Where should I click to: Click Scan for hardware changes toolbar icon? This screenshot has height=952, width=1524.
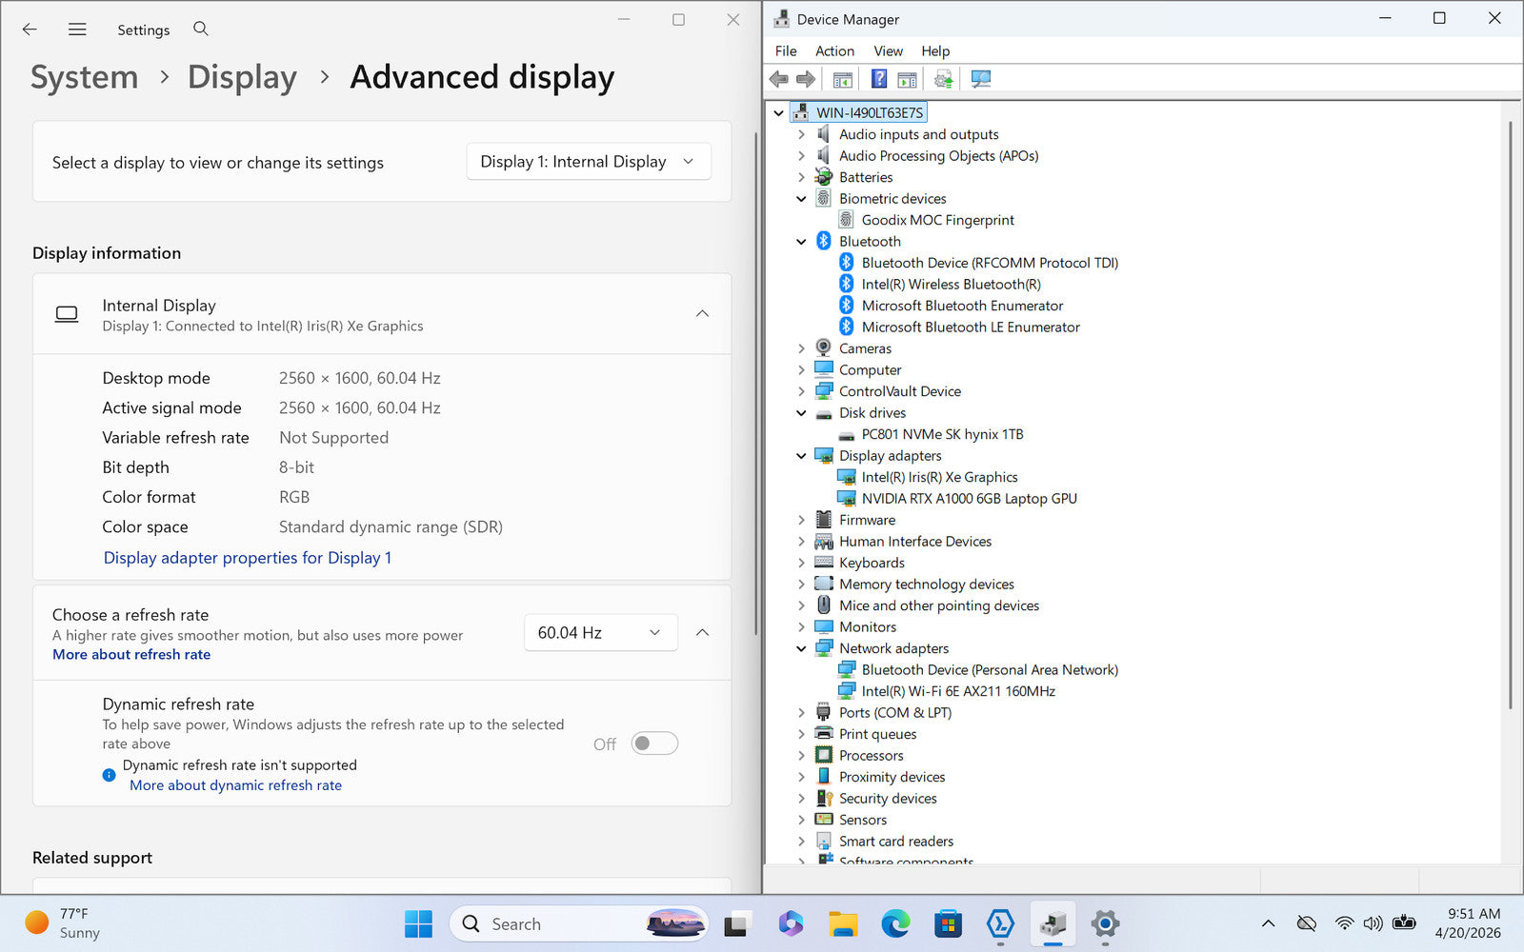click(980, 79)
